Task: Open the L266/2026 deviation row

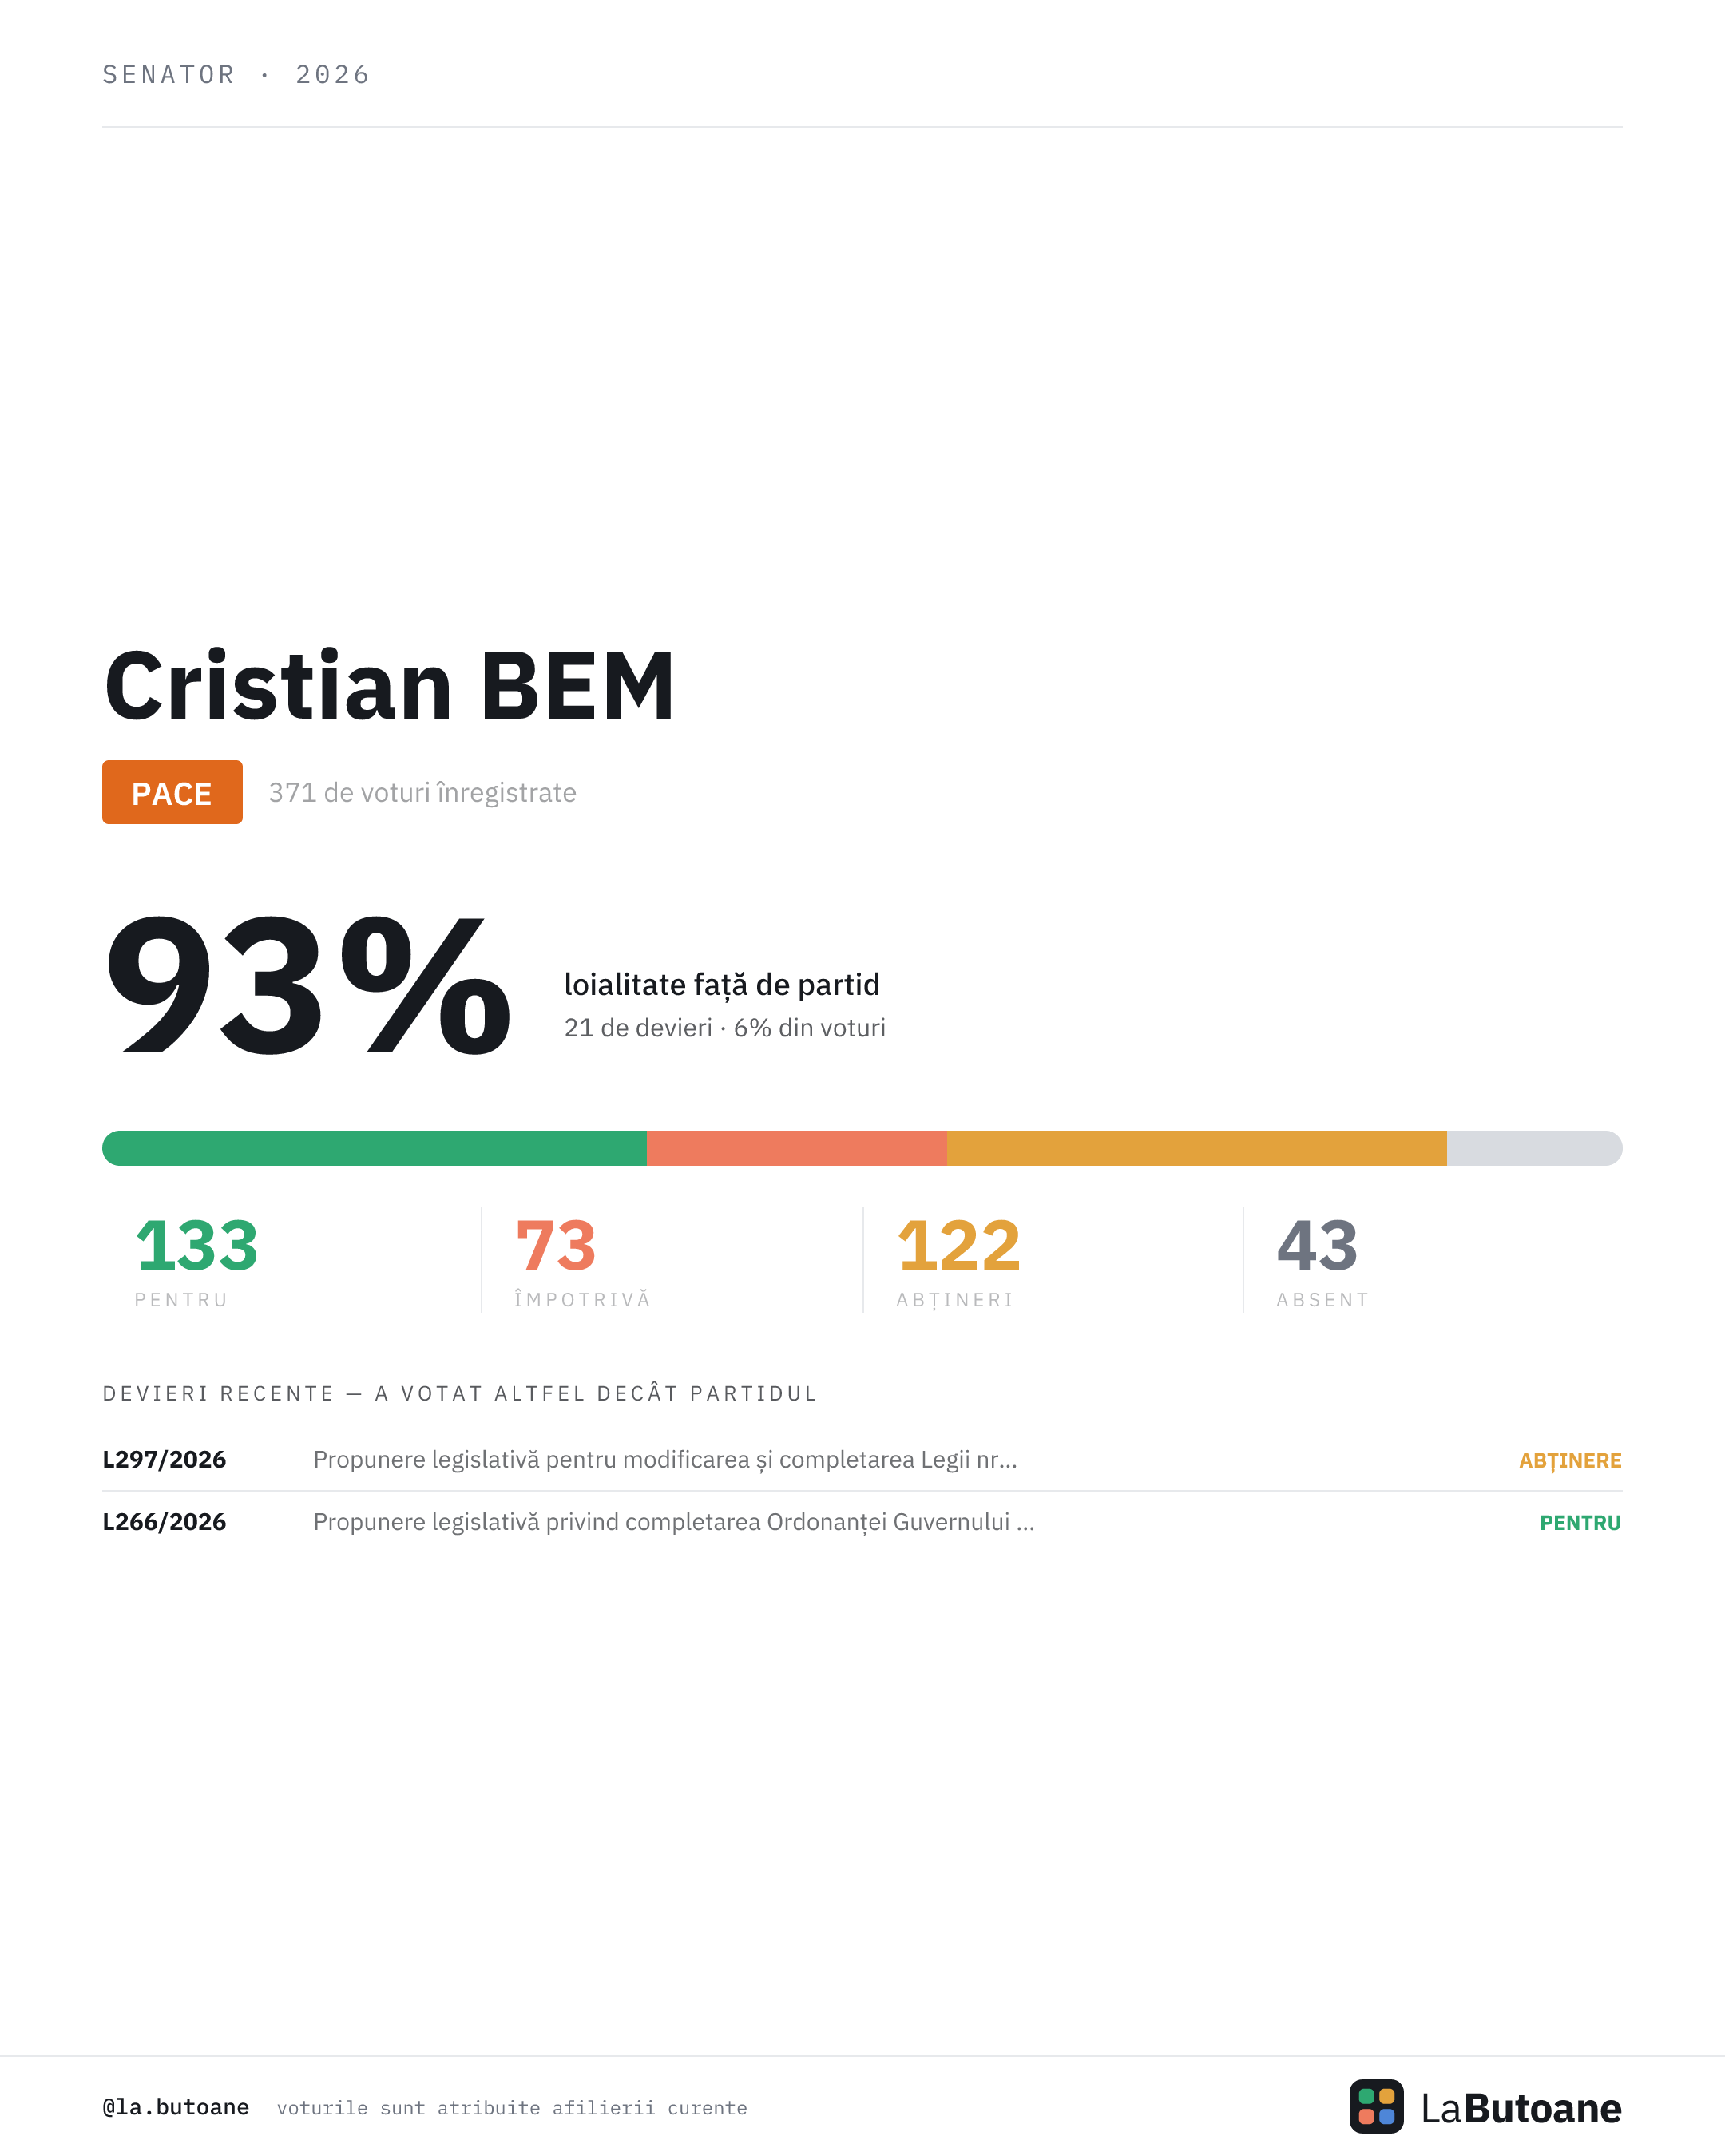Action: pyautogui.click(x=862, y=1522)
